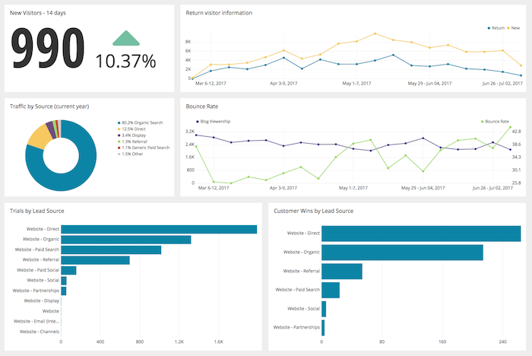Click the purple Display donut segment
The height and width of the screenshot is (356, 532).
pos(51,129)
